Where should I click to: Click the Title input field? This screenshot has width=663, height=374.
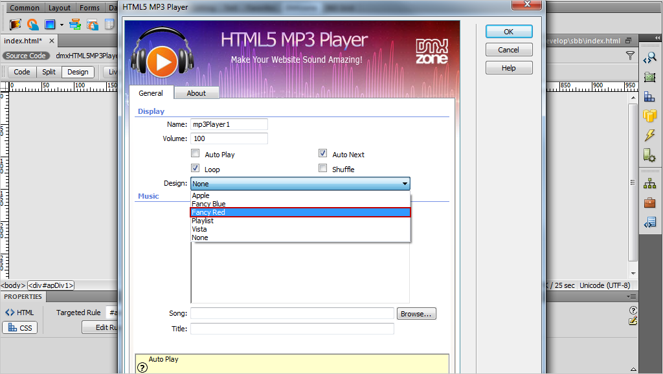pyautogui.click(x=292, y=328)
